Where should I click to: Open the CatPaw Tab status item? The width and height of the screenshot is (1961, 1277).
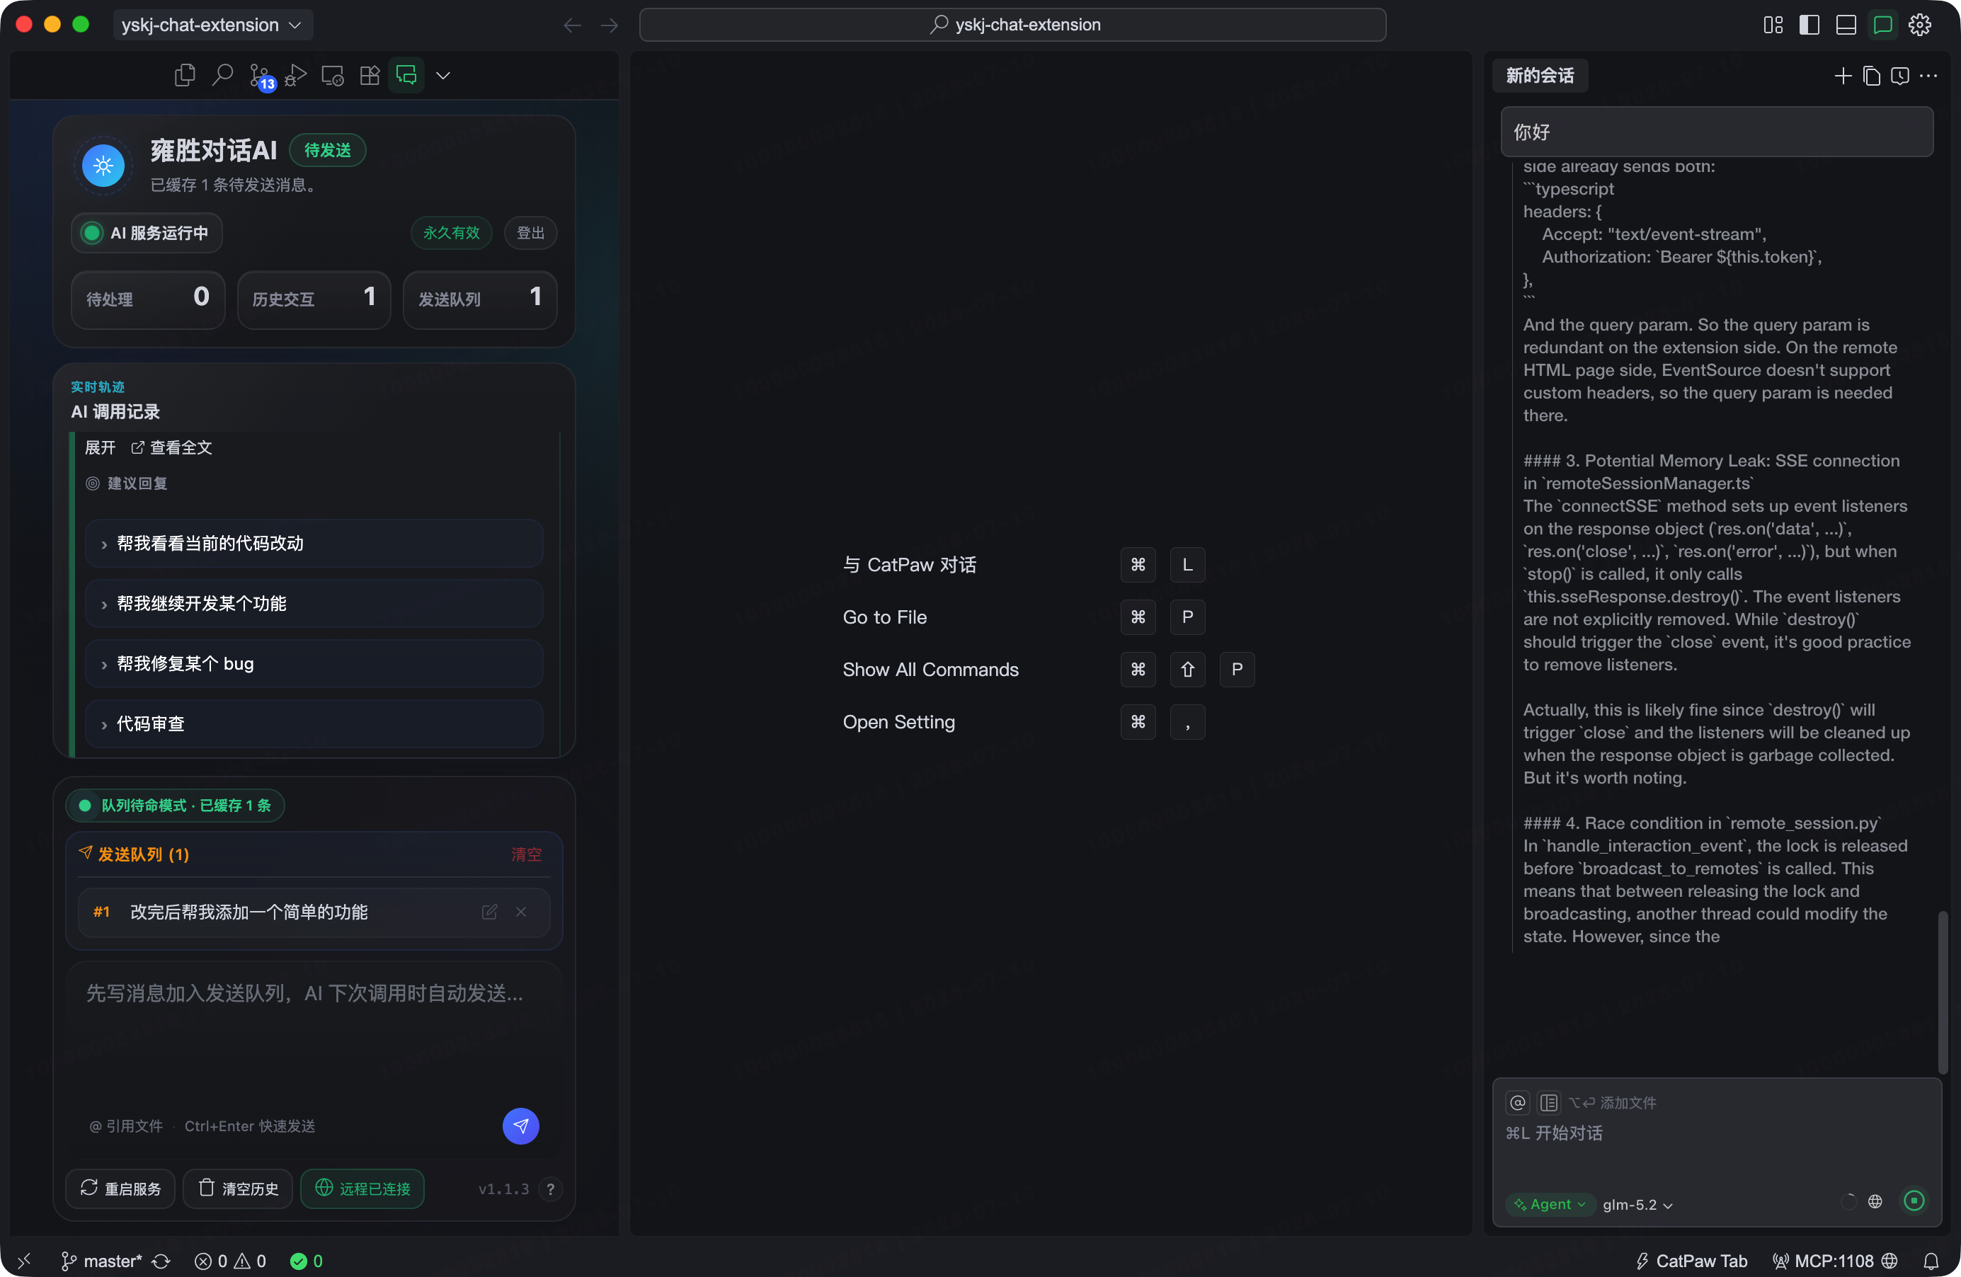click(x=1691, y=1261)
